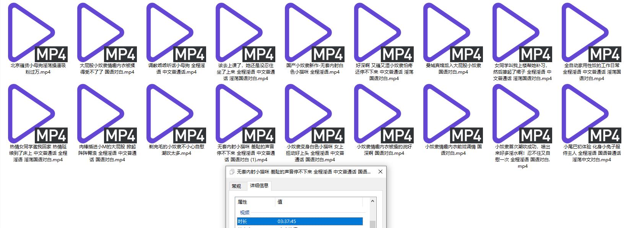
Task: Click the 曼城宾馆 video file icon
Action: (x=453, y=32)
